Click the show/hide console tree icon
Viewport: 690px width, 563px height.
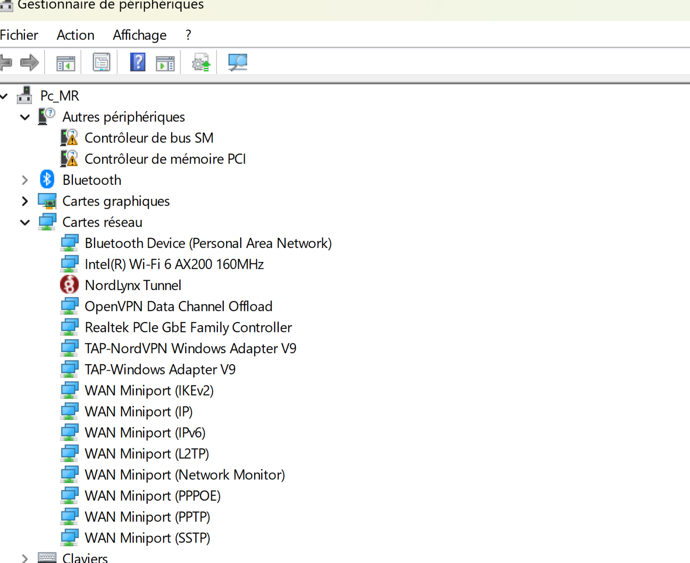[65, 63]
